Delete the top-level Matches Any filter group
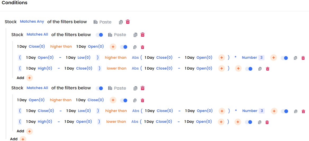The width and height of the screenshot is (309, 141). (128, 22)
